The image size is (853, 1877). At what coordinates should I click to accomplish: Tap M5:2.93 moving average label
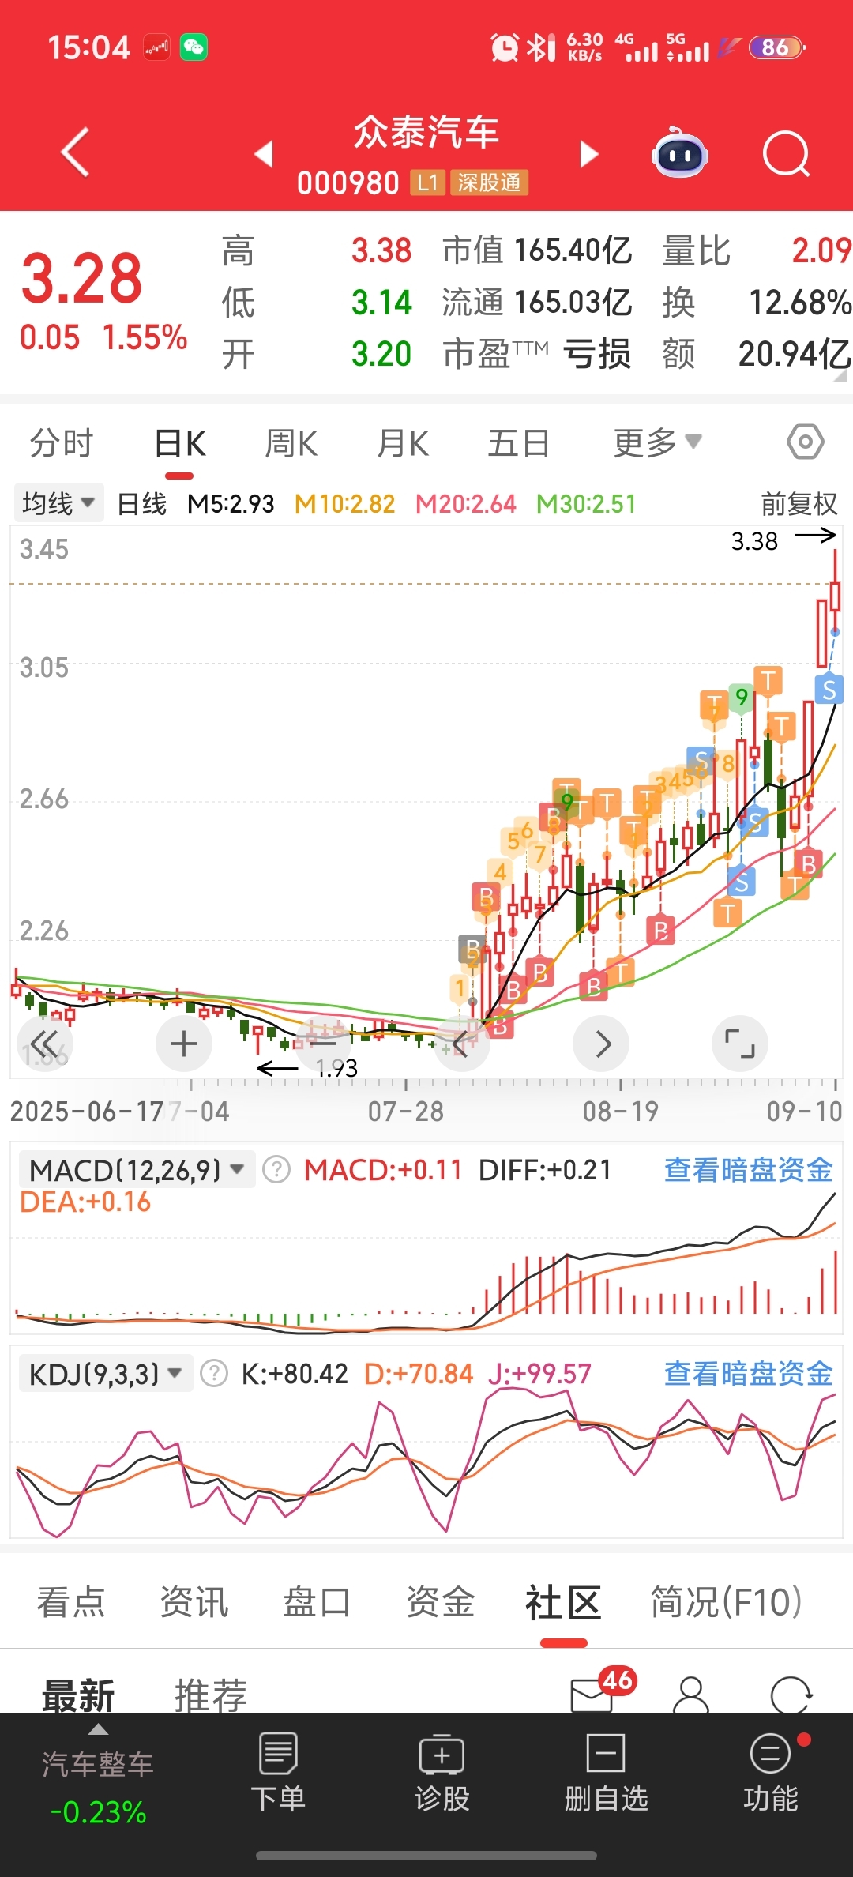pyautogui.click(x=231, y=504)
